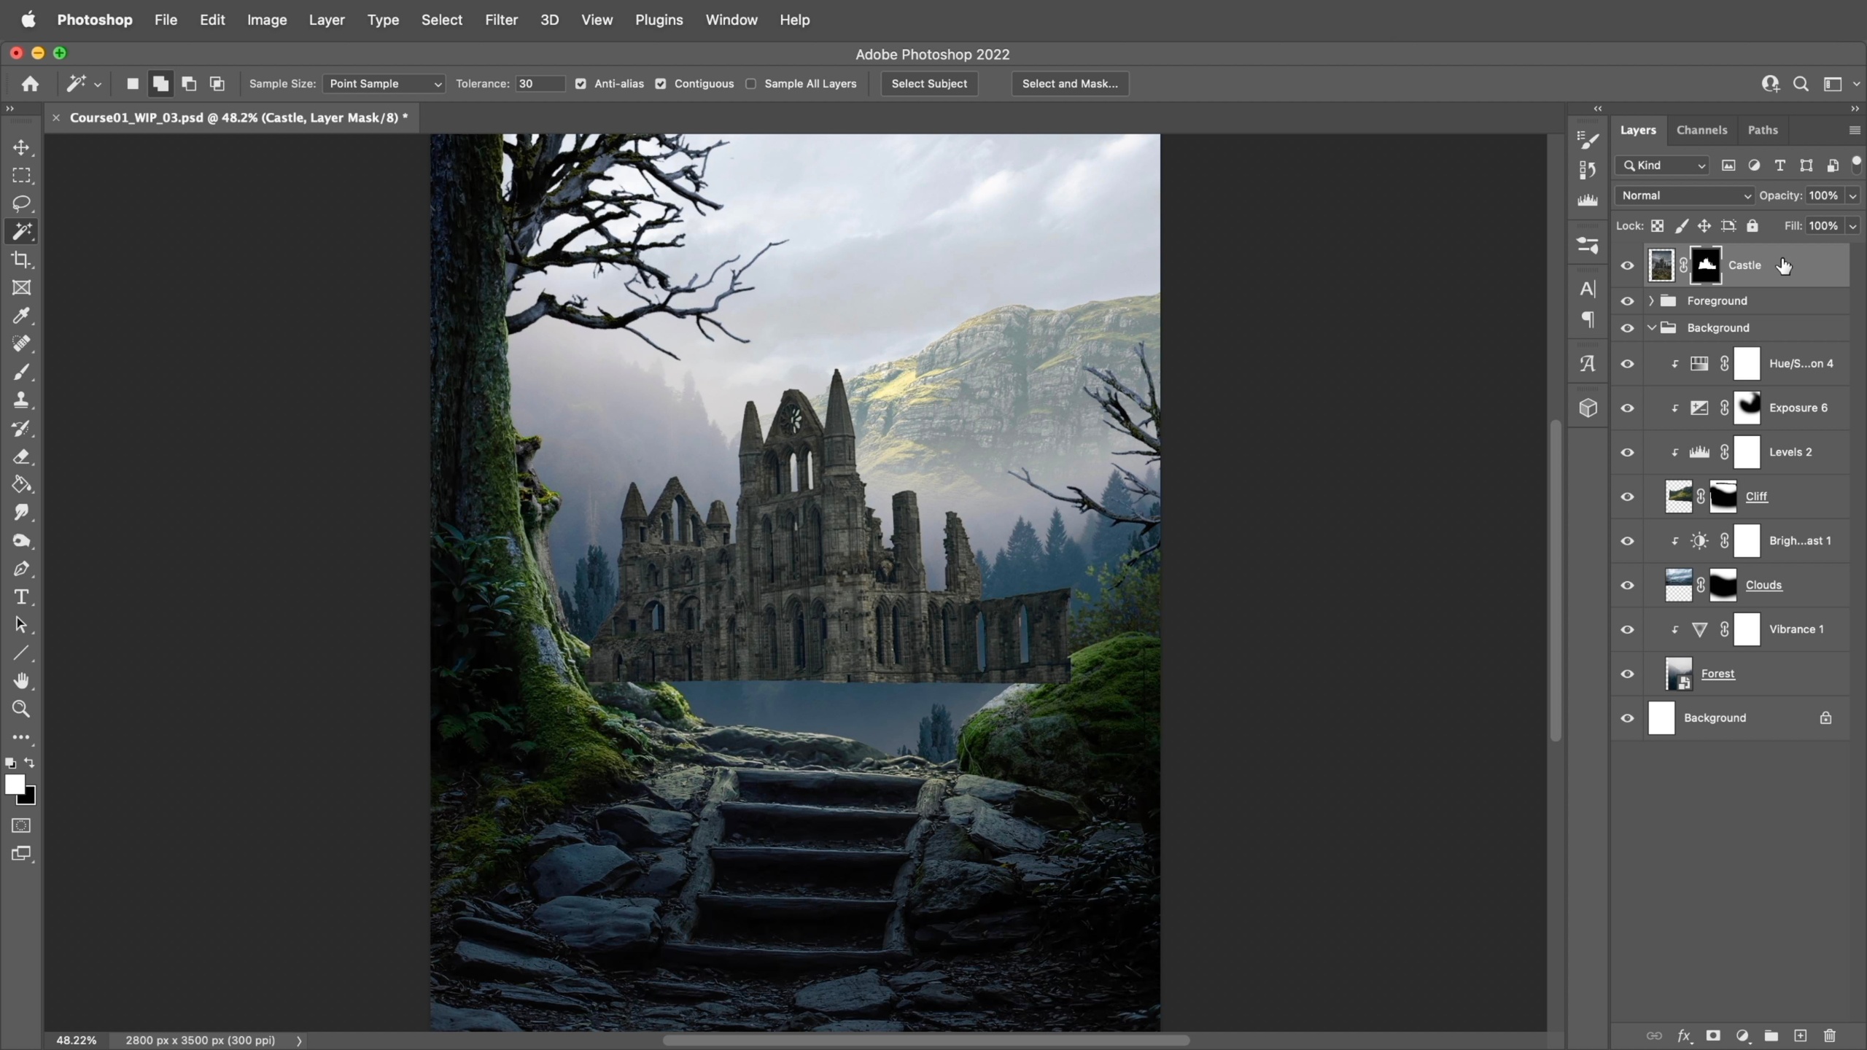Hide the Cliff layer visibility
The image size is (1867, 1050).
tap(1627, 497)
